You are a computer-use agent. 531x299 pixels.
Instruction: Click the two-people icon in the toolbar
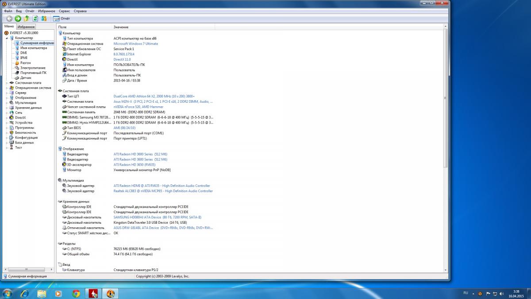[44, 19]
